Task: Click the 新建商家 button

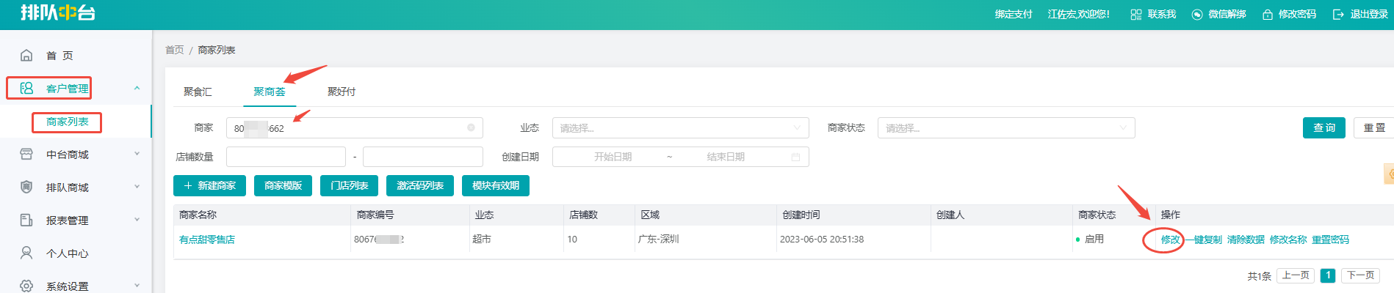Action: [210, 186]
